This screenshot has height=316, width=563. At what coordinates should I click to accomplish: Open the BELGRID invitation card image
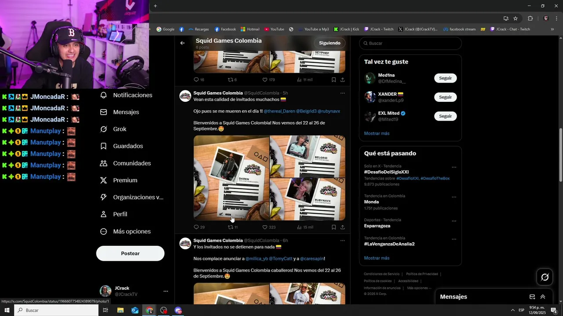[307, 156]
